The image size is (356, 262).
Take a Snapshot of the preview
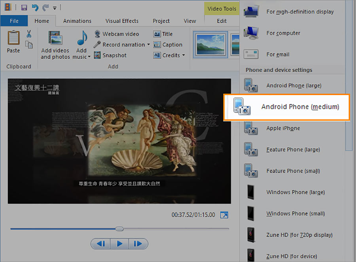pyautogui.click(x=110, y=55)
